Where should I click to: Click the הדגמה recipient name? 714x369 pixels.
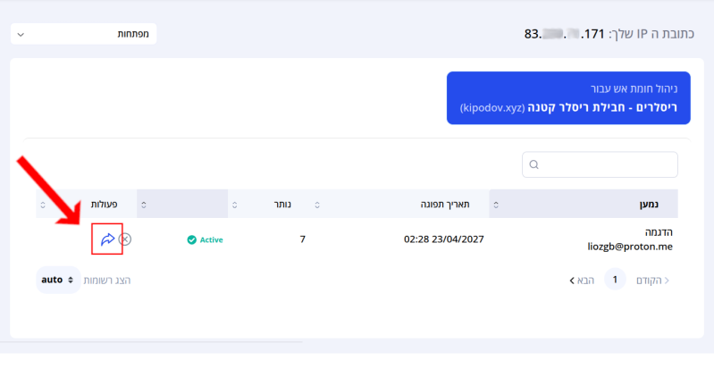659,232
